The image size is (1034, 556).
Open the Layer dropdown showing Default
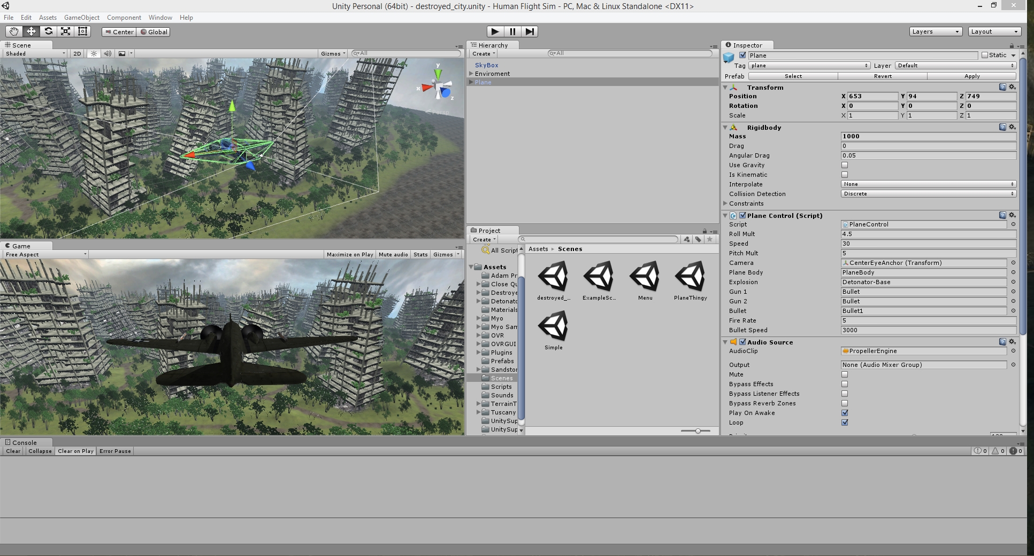(x=955, y=66)
